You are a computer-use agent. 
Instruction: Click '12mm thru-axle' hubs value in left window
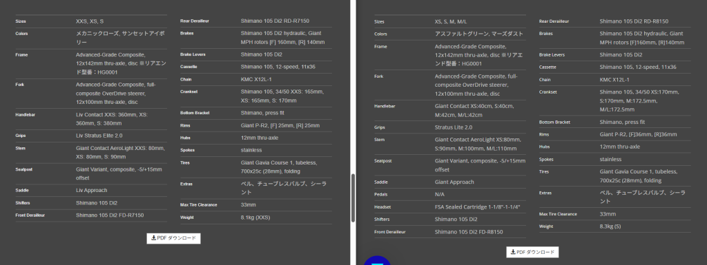[x=260, y=138]
